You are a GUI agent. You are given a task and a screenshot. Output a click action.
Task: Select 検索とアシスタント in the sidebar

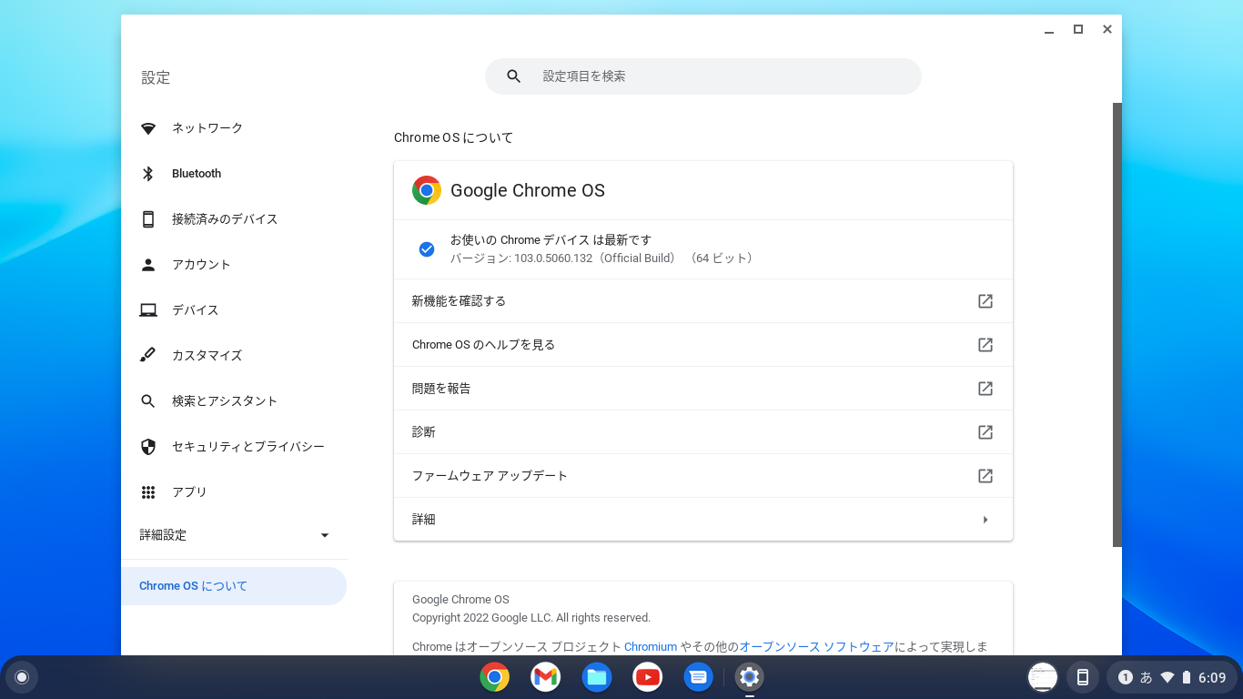click(234, 401)
